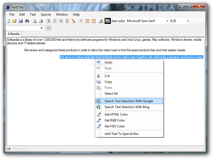Viewport: 213px width, 159px height.
Task: Click the 'text color' label
Action: pyautogui.click(x=118, y=21)
